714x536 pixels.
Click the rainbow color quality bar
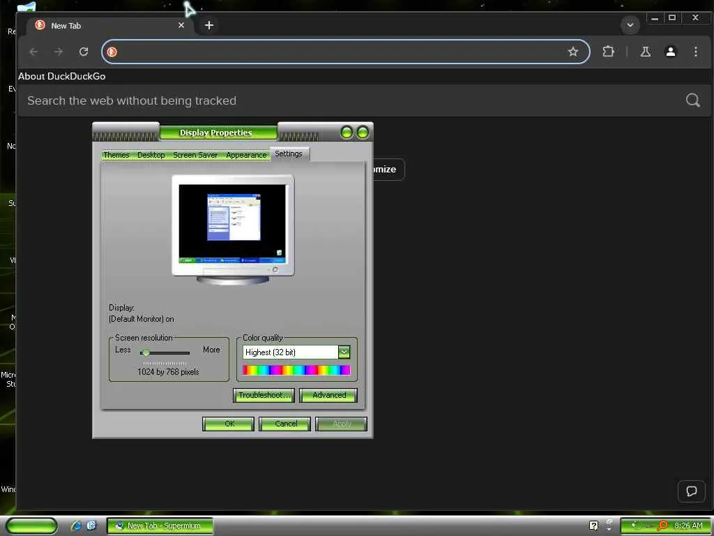pyautogui.click(x=296, y=370)
